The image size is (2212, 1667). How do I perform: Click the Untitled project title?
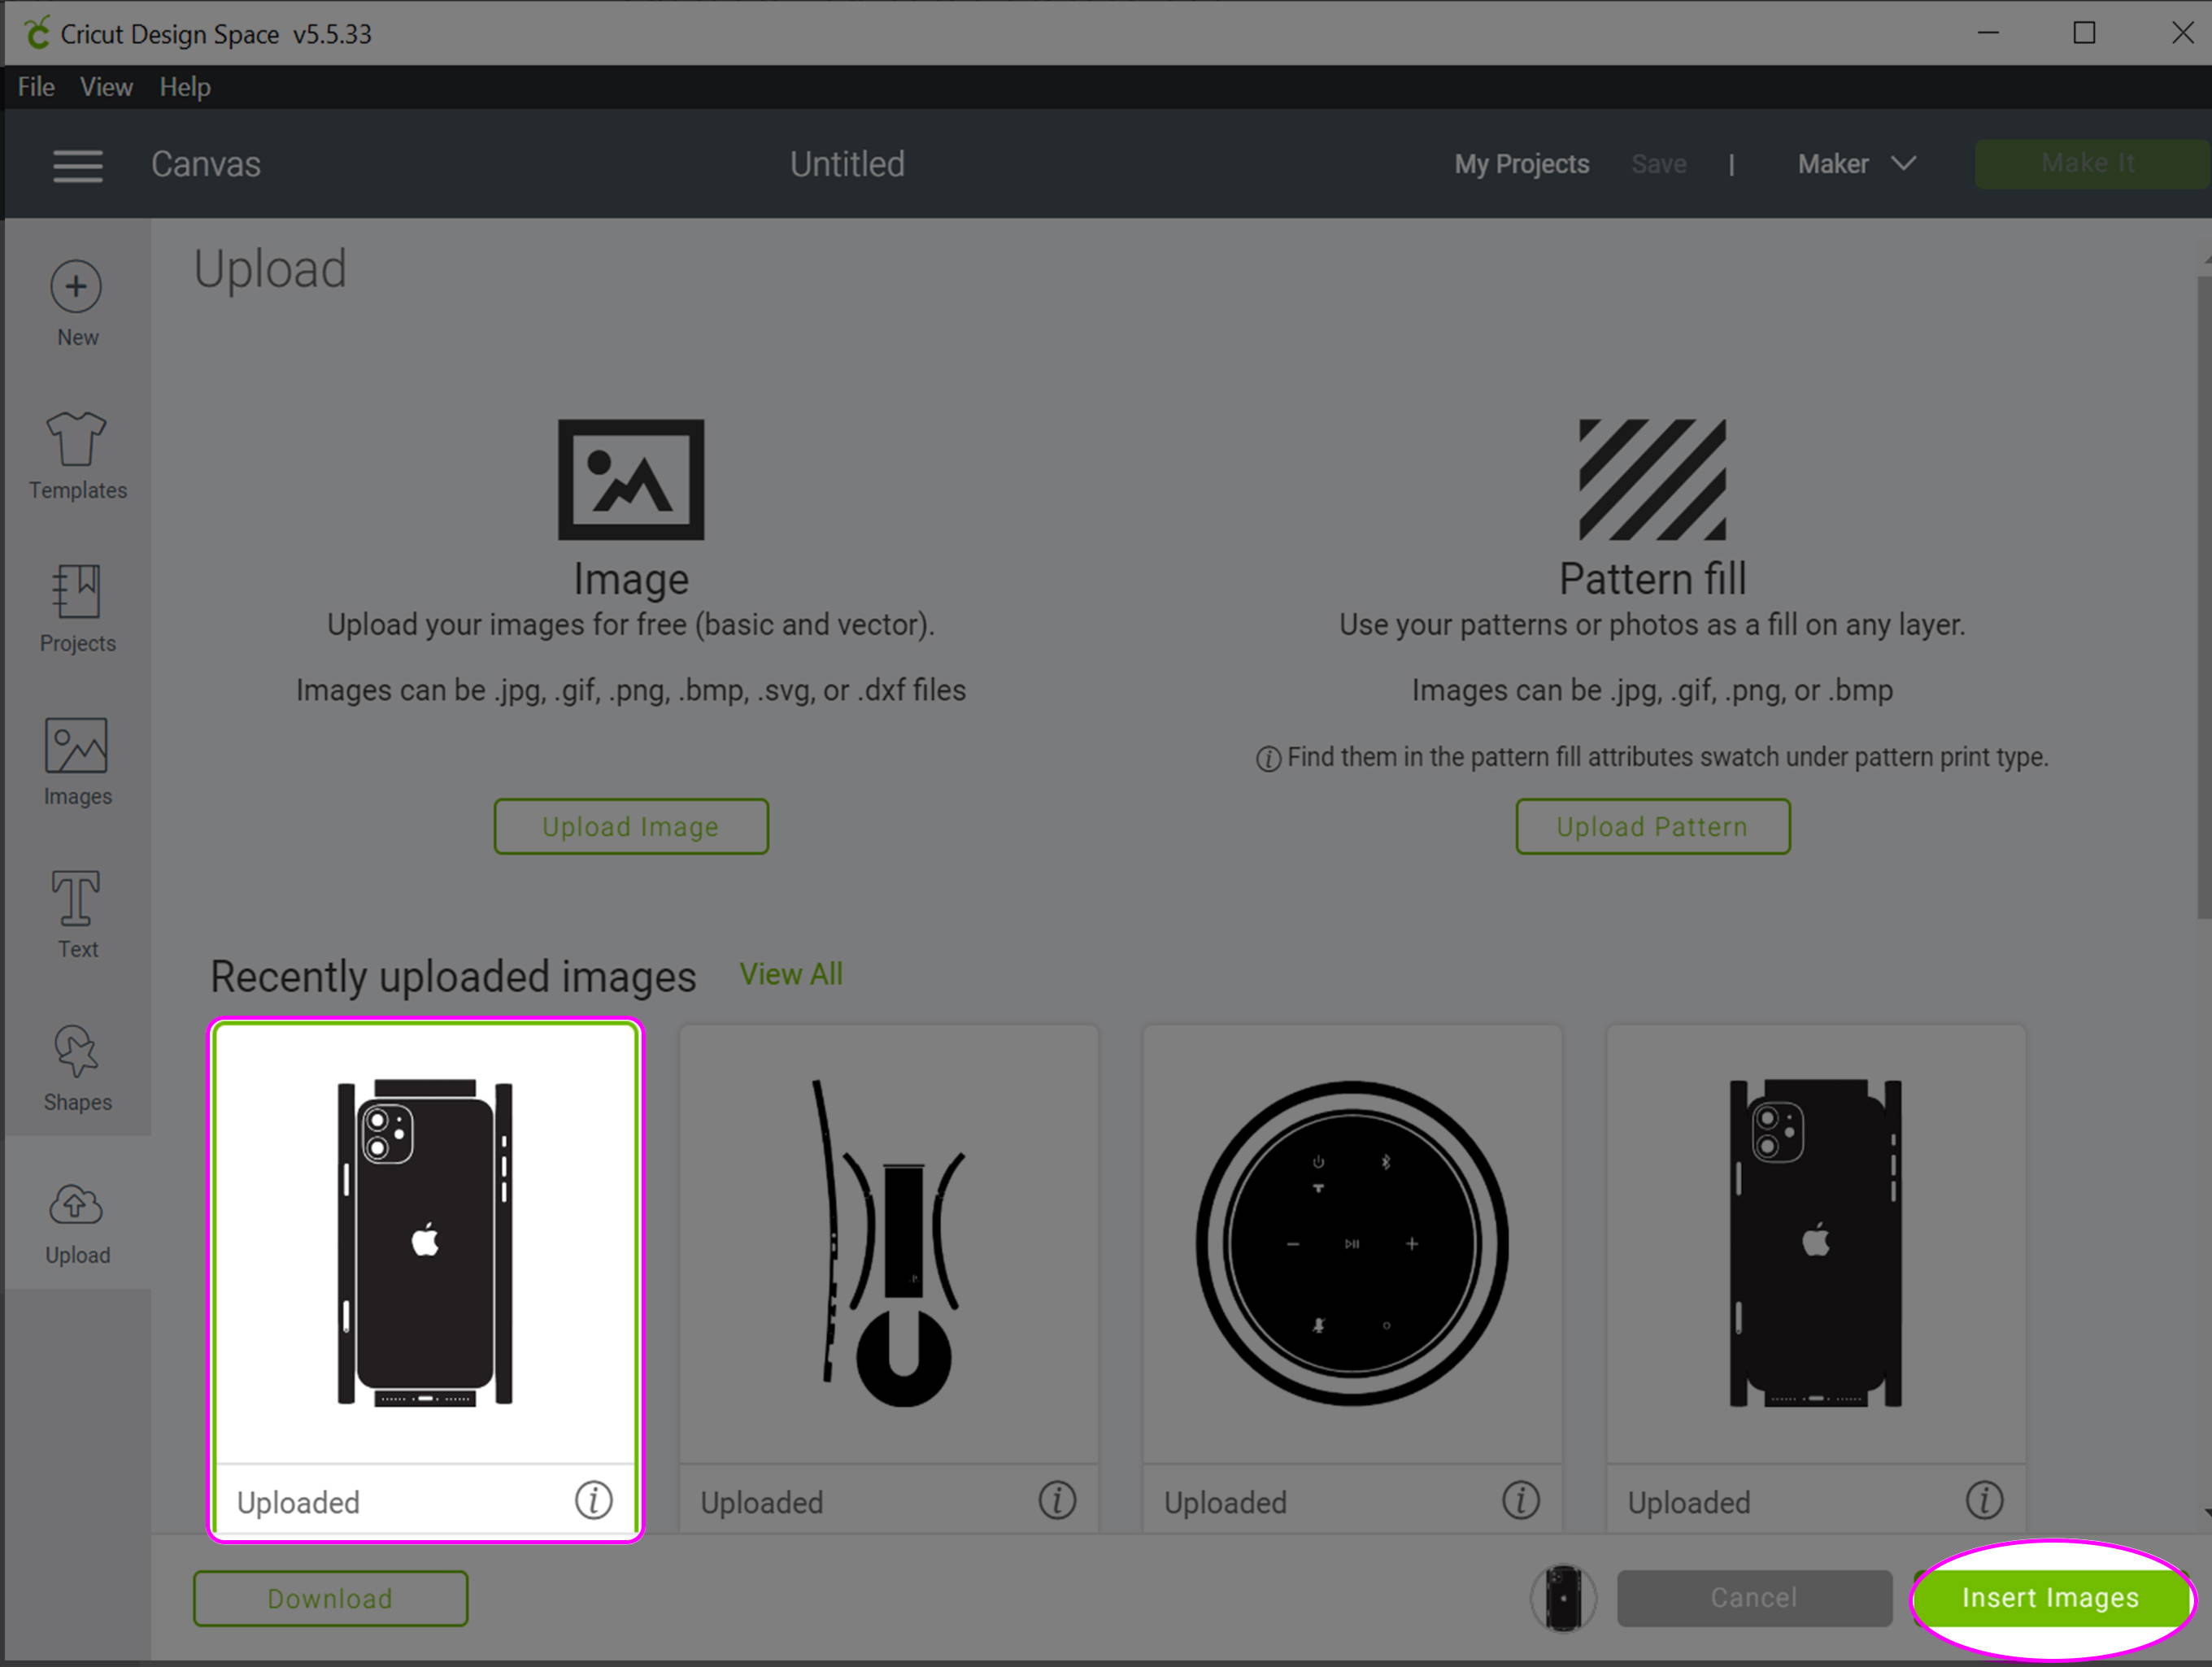[x=847, y=164]
